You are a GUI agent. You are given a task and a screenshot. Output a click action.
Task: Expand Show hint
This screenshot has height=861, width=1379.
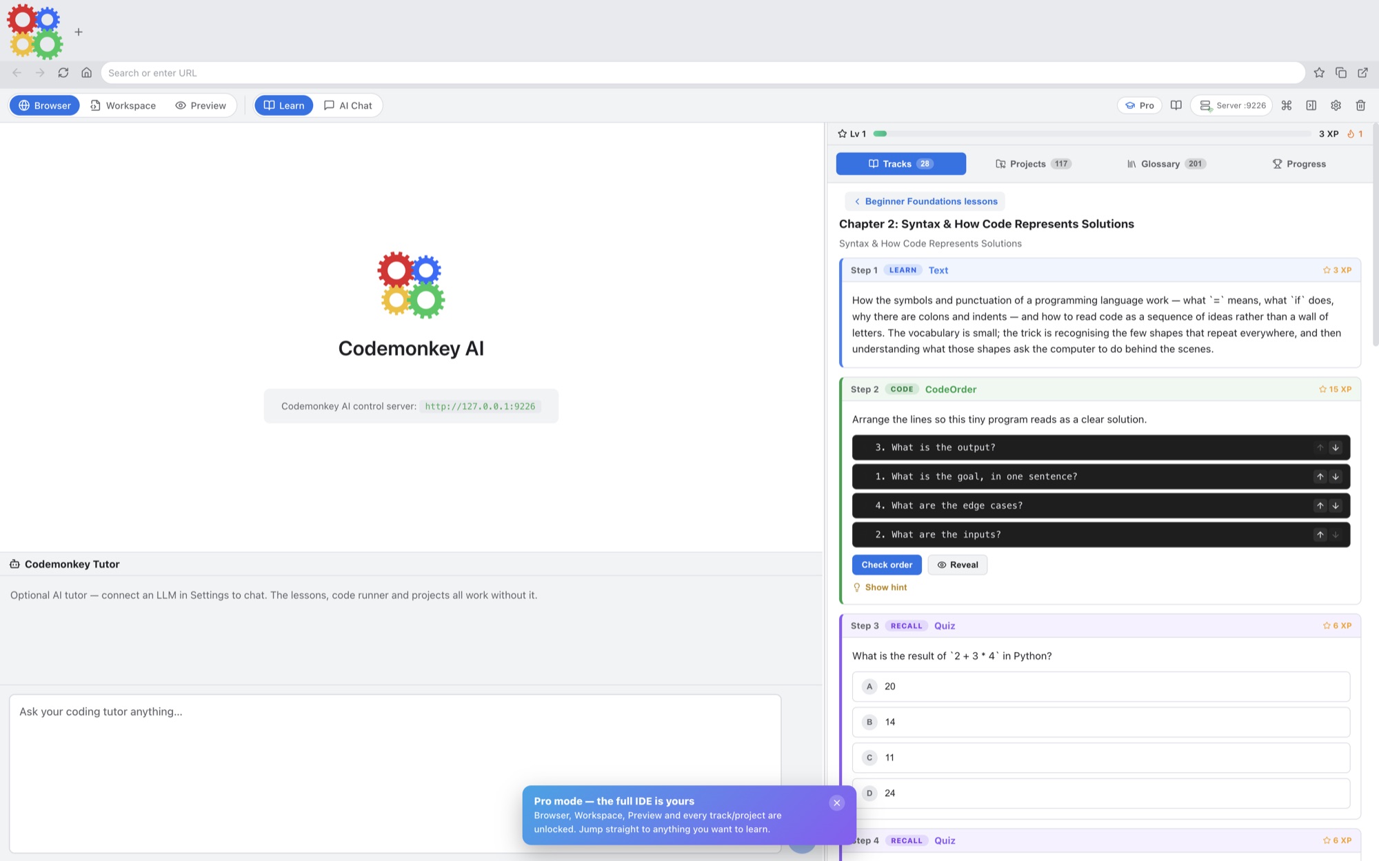(x=880, y=587)
